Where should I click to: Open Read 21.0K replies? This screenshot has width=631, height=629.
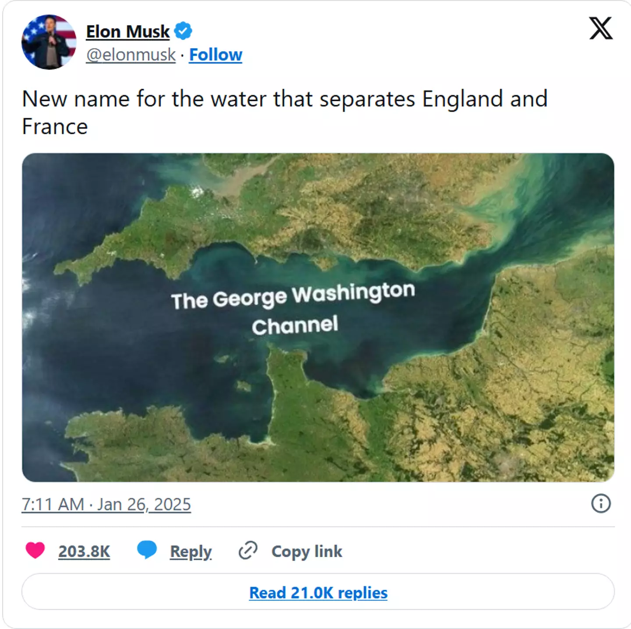pyautogui.click(x=318, y=593)
